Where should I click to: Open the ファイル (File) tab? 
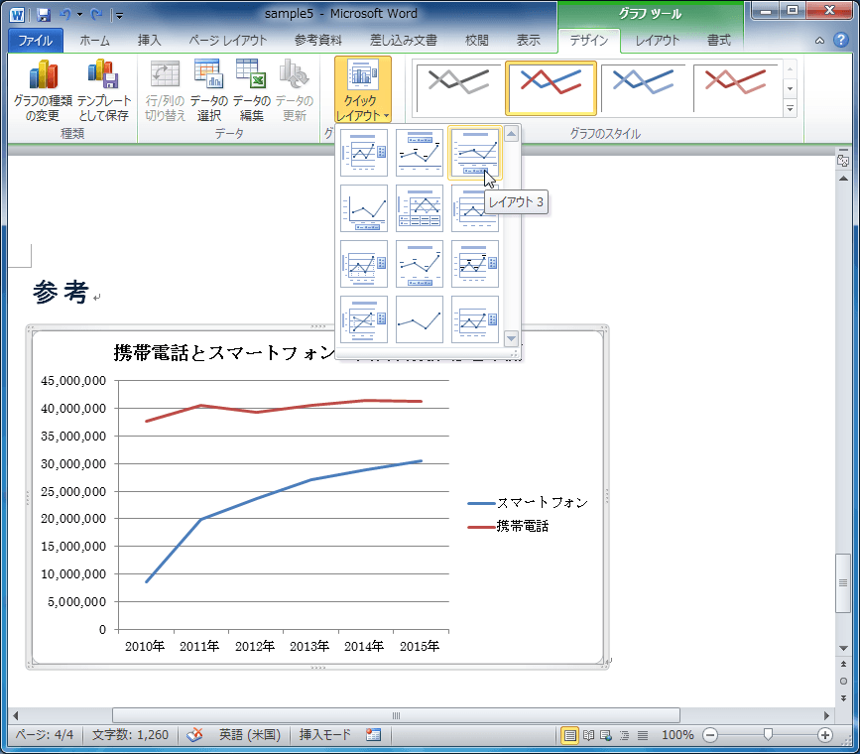[35, 41]
